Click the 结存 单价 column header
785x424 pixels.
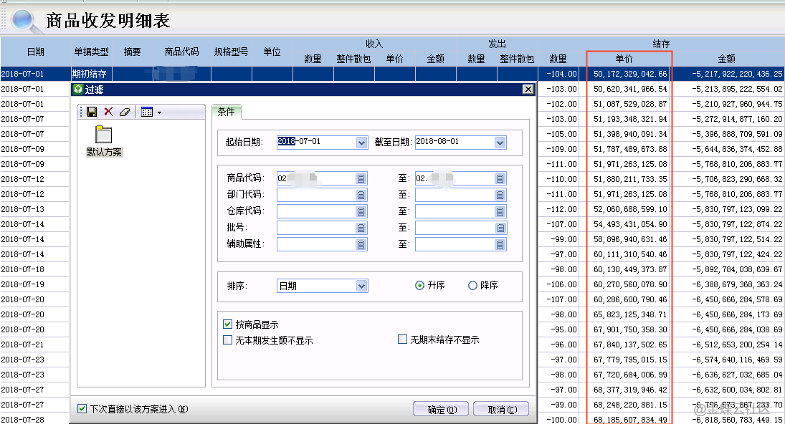(x=624, y=59)
